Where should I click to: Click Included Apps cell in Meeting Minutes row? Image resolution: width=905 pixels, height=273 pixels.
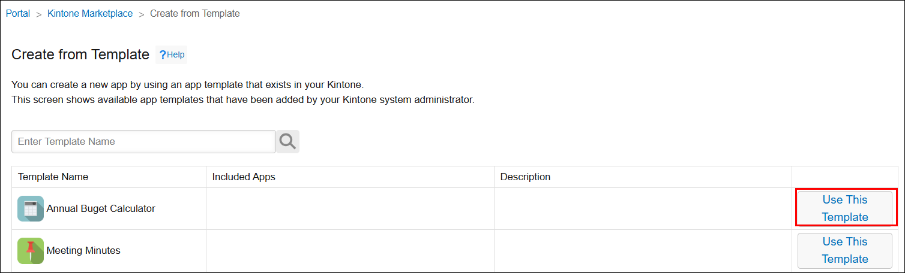[x=350, y=251]
